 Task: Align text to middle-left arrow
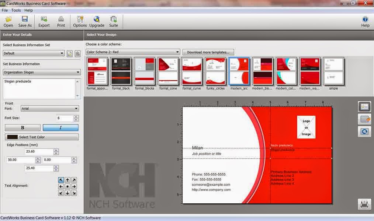pos(61,186)
